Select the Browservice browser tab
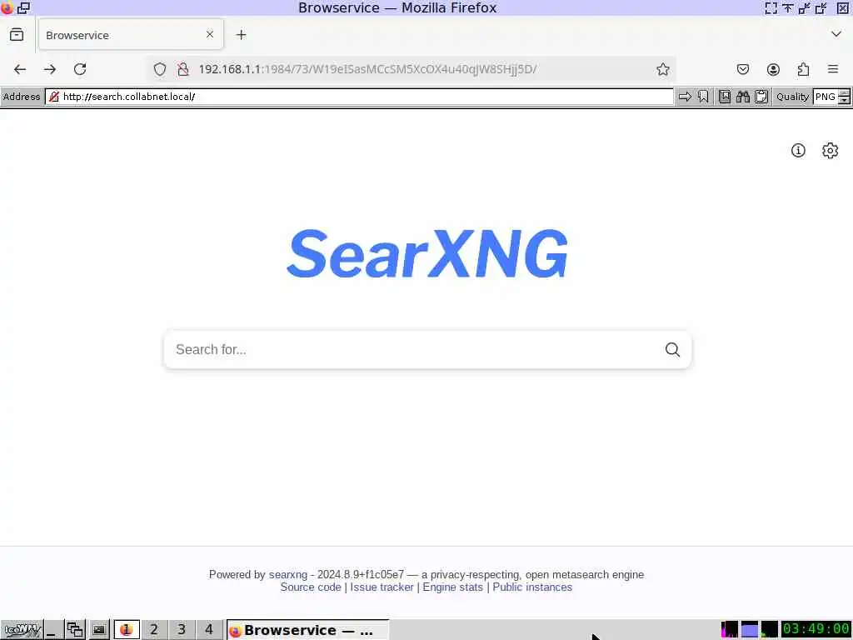The width and height of the screenshot is (853, 640). [131, 35]
